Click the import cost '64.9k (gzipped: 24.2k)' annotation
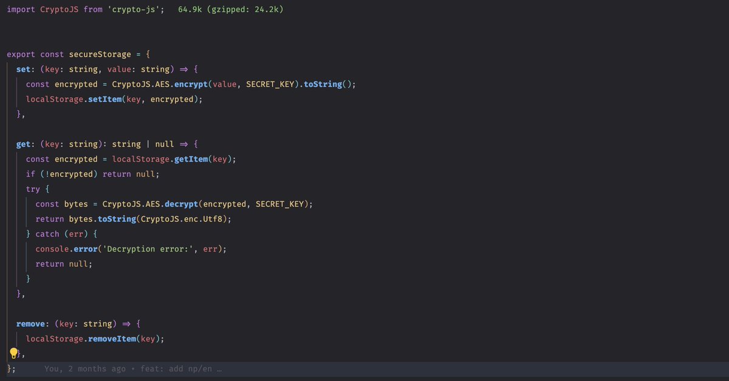 click(x=231, y=10)
